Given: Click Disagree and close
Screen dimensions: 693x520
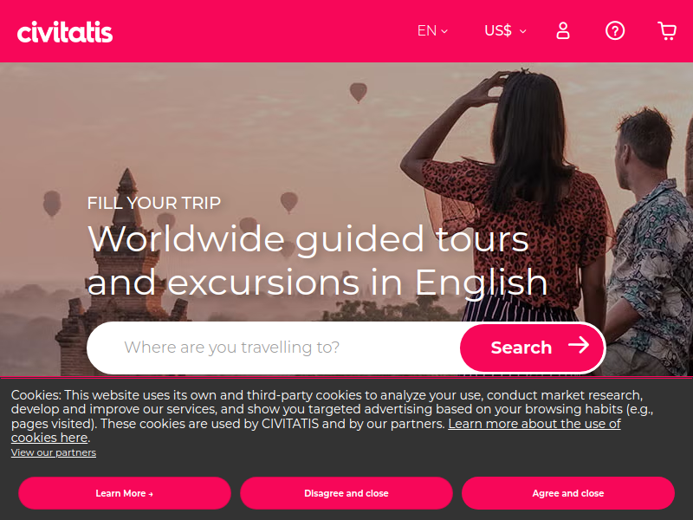Looking at the screenshot, I should (x=346, y=493).
